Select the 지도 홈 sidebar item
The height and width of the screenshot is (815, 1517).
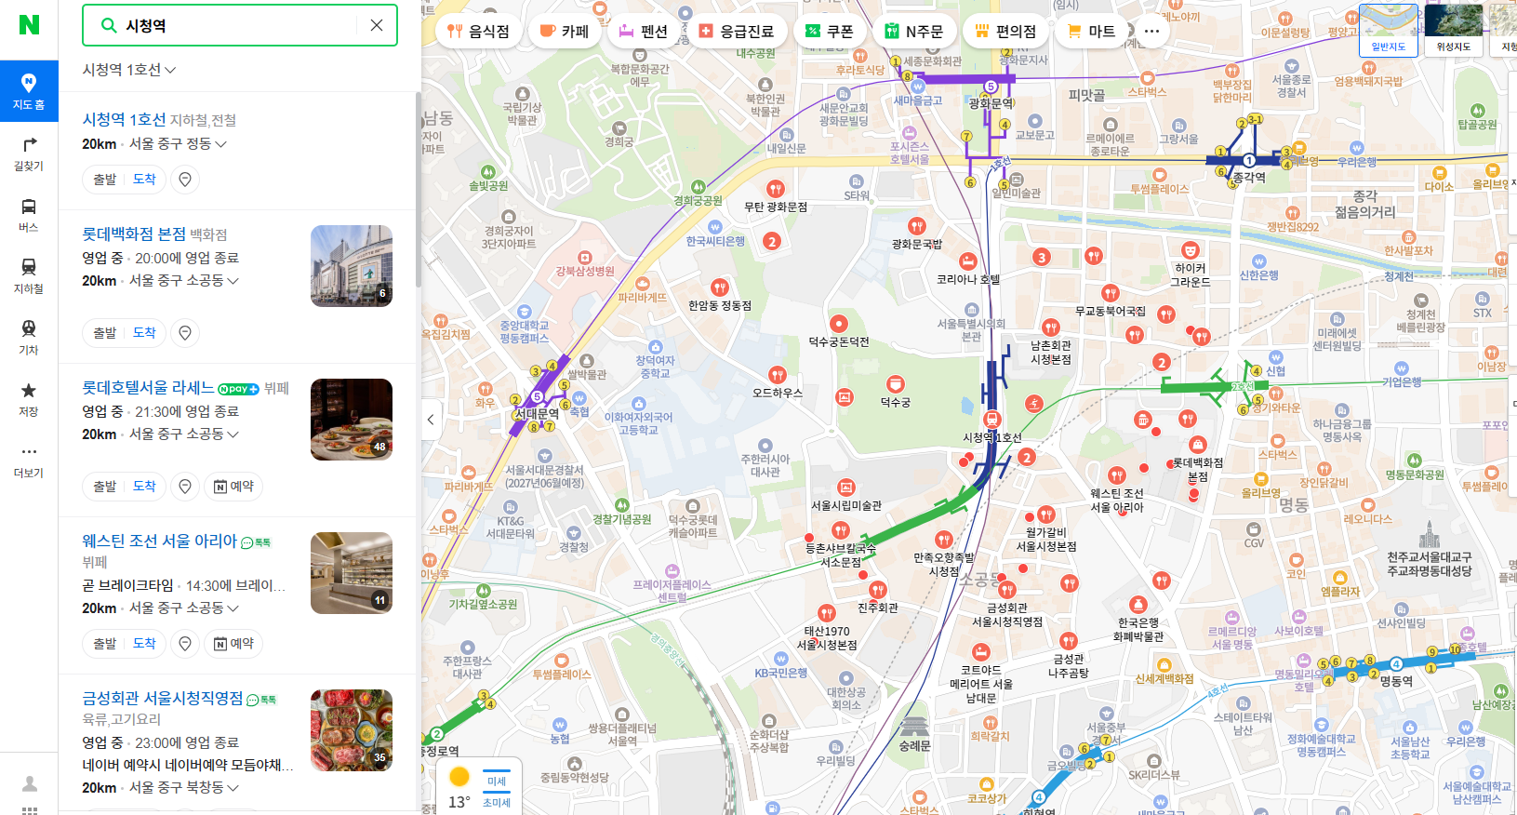coord(29,91)
